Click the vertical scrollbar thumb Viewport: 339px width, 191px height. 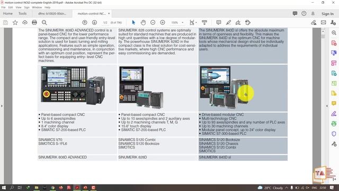click(x=323, y=37)
